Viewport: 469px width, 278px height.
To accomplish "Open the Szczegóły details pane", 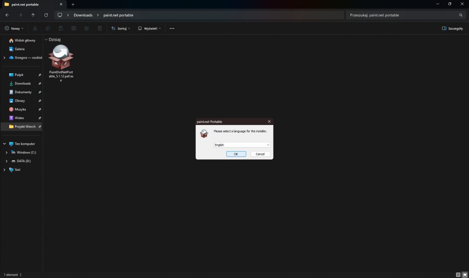I will [x=452, y=28].
